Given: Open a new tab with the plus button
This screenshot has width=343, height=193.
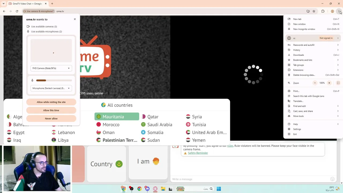Looking at the screenshot, I should (52, 4).
